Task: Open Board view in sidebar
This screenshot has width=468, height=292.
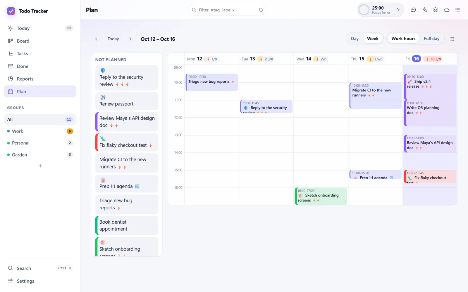Action: (x=40, y=41)
